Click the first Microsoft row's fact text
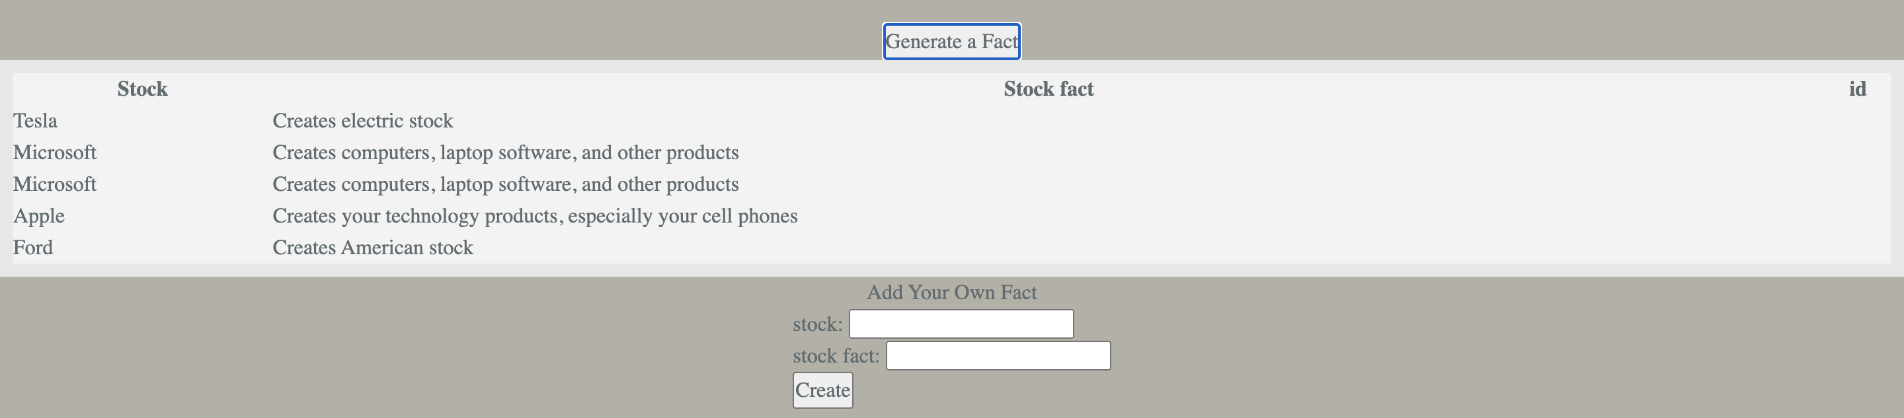Screen dimensions: 1904x418 click(505, 153)
